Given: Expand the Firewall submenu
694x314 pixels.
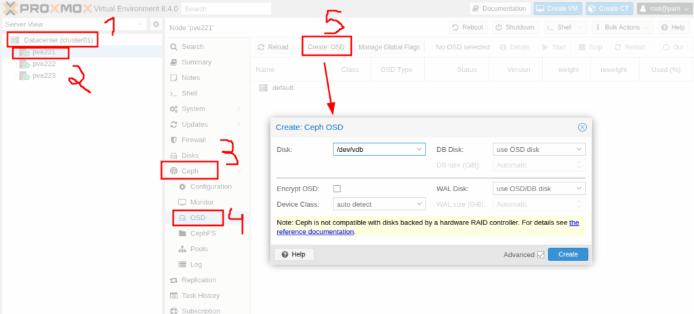Looking at the screenshot, I should (x=239, y=140).
